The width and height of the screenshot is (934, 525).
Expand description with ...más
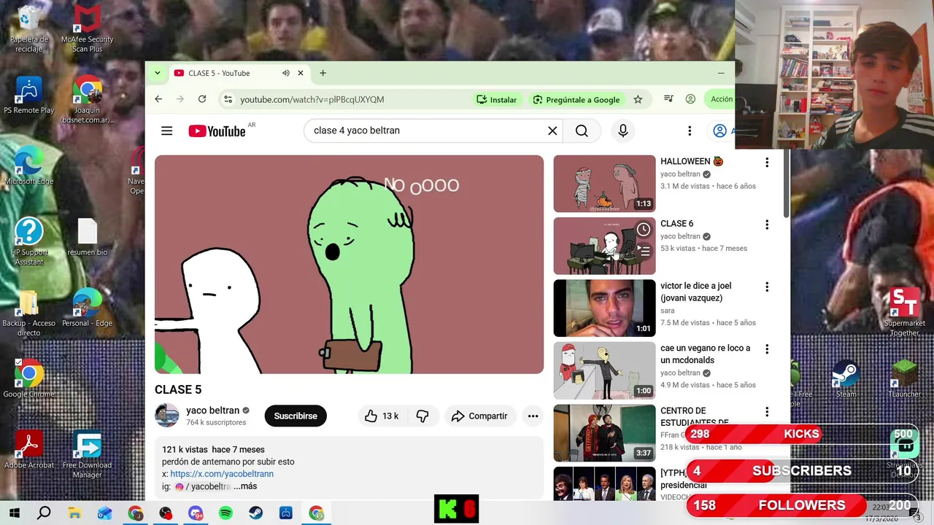tap(245, 486)
